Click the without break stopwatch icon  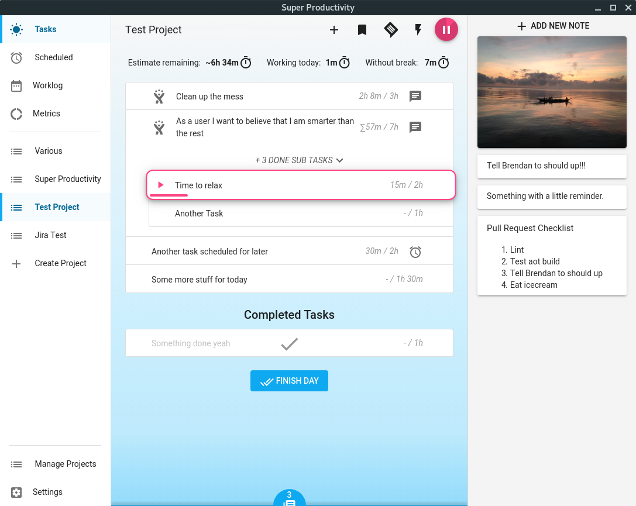point(444,63)
